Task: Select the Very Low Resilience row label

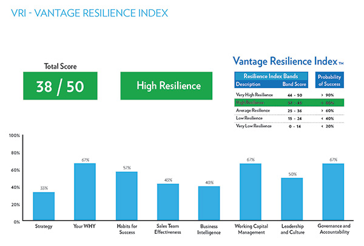Action: tap(254, 126)
